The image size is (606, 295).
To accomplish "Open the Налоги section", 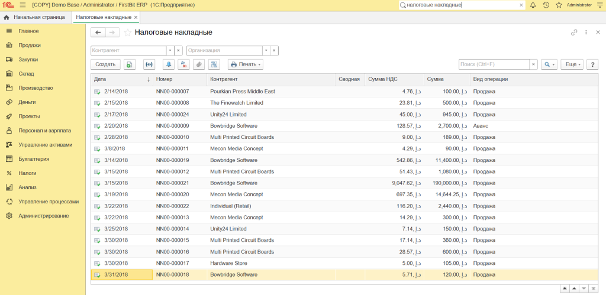I will 43,173.
